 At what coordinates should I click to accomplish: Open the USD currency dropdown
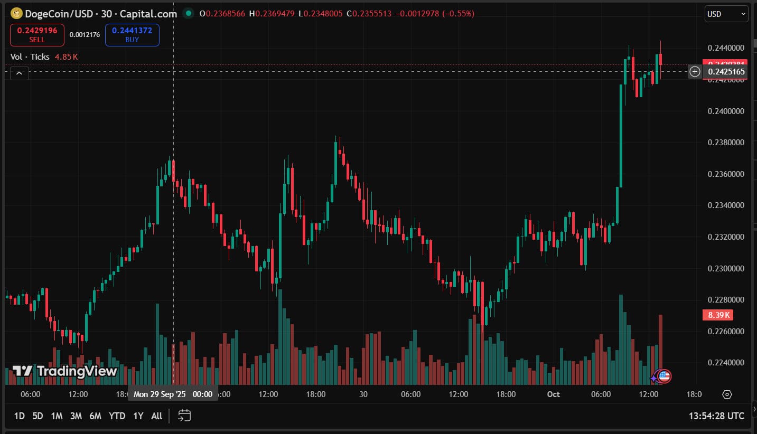pos(726,14)
